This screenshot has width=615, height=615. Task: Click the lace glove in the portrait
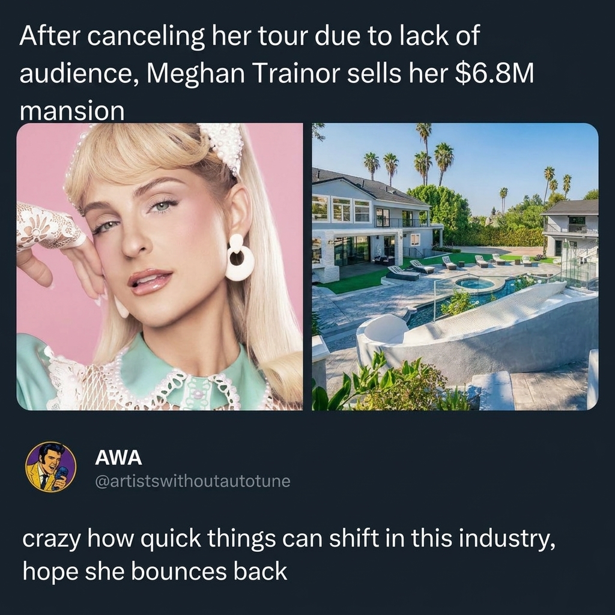[49, 226]
